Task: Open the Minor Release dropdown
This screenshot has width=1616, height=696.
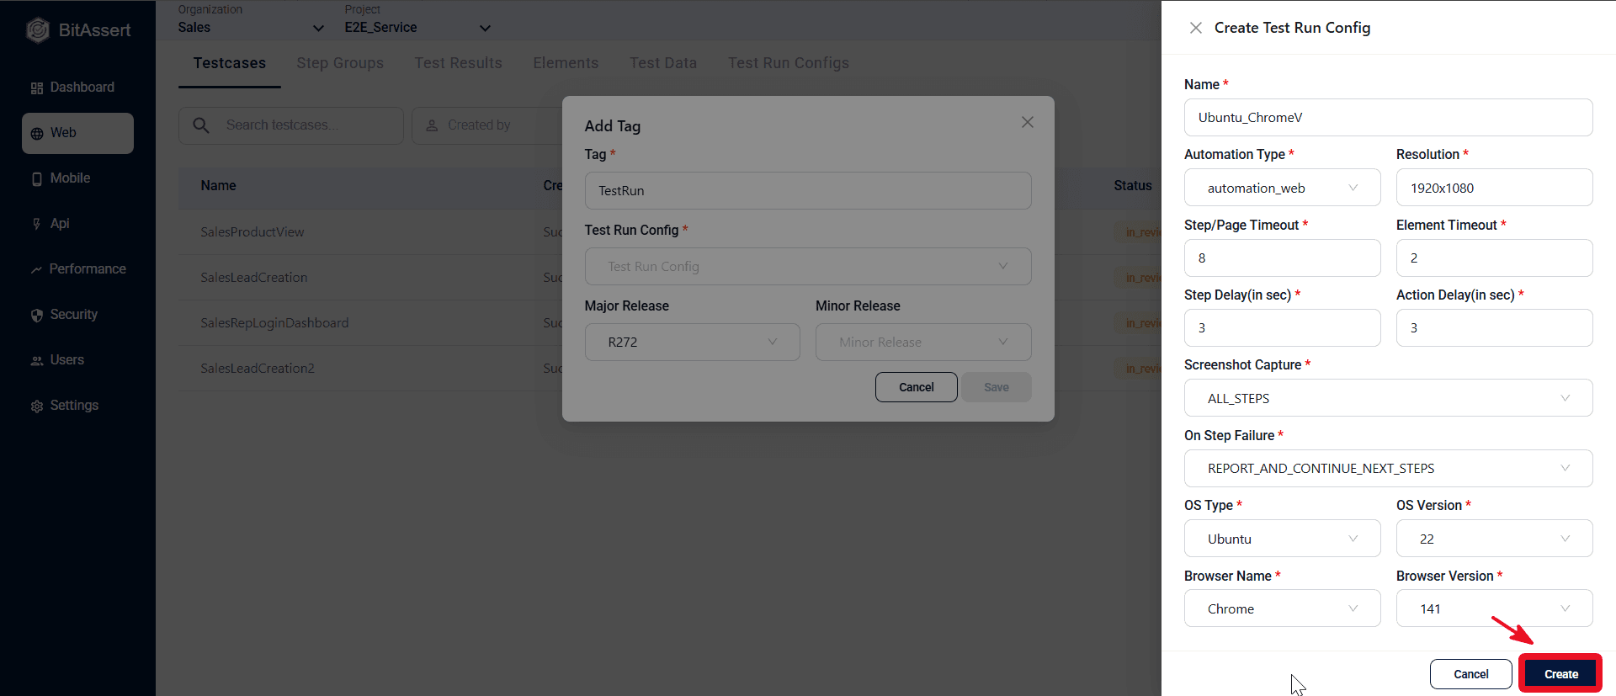Action: click(x=923, y=342)
